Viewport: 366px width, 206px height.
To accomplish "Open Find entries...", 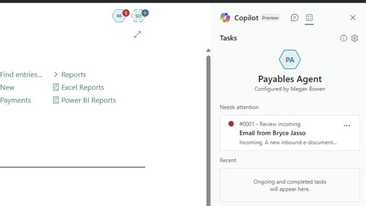I will [21, 75].
